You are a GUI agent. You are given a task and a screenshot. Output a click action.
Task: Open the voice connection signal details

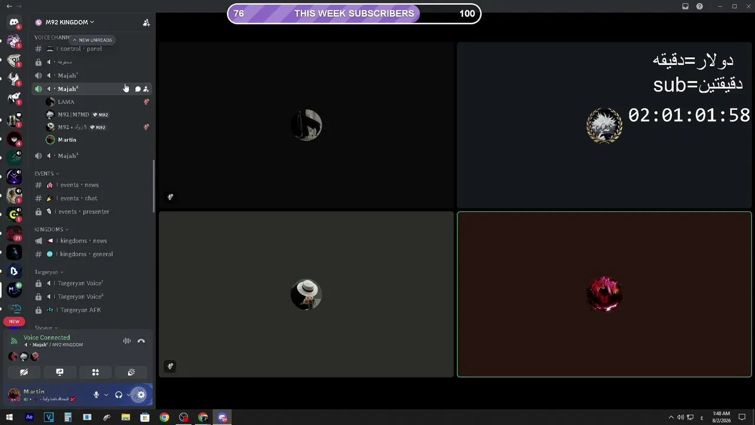pos(14,341)
